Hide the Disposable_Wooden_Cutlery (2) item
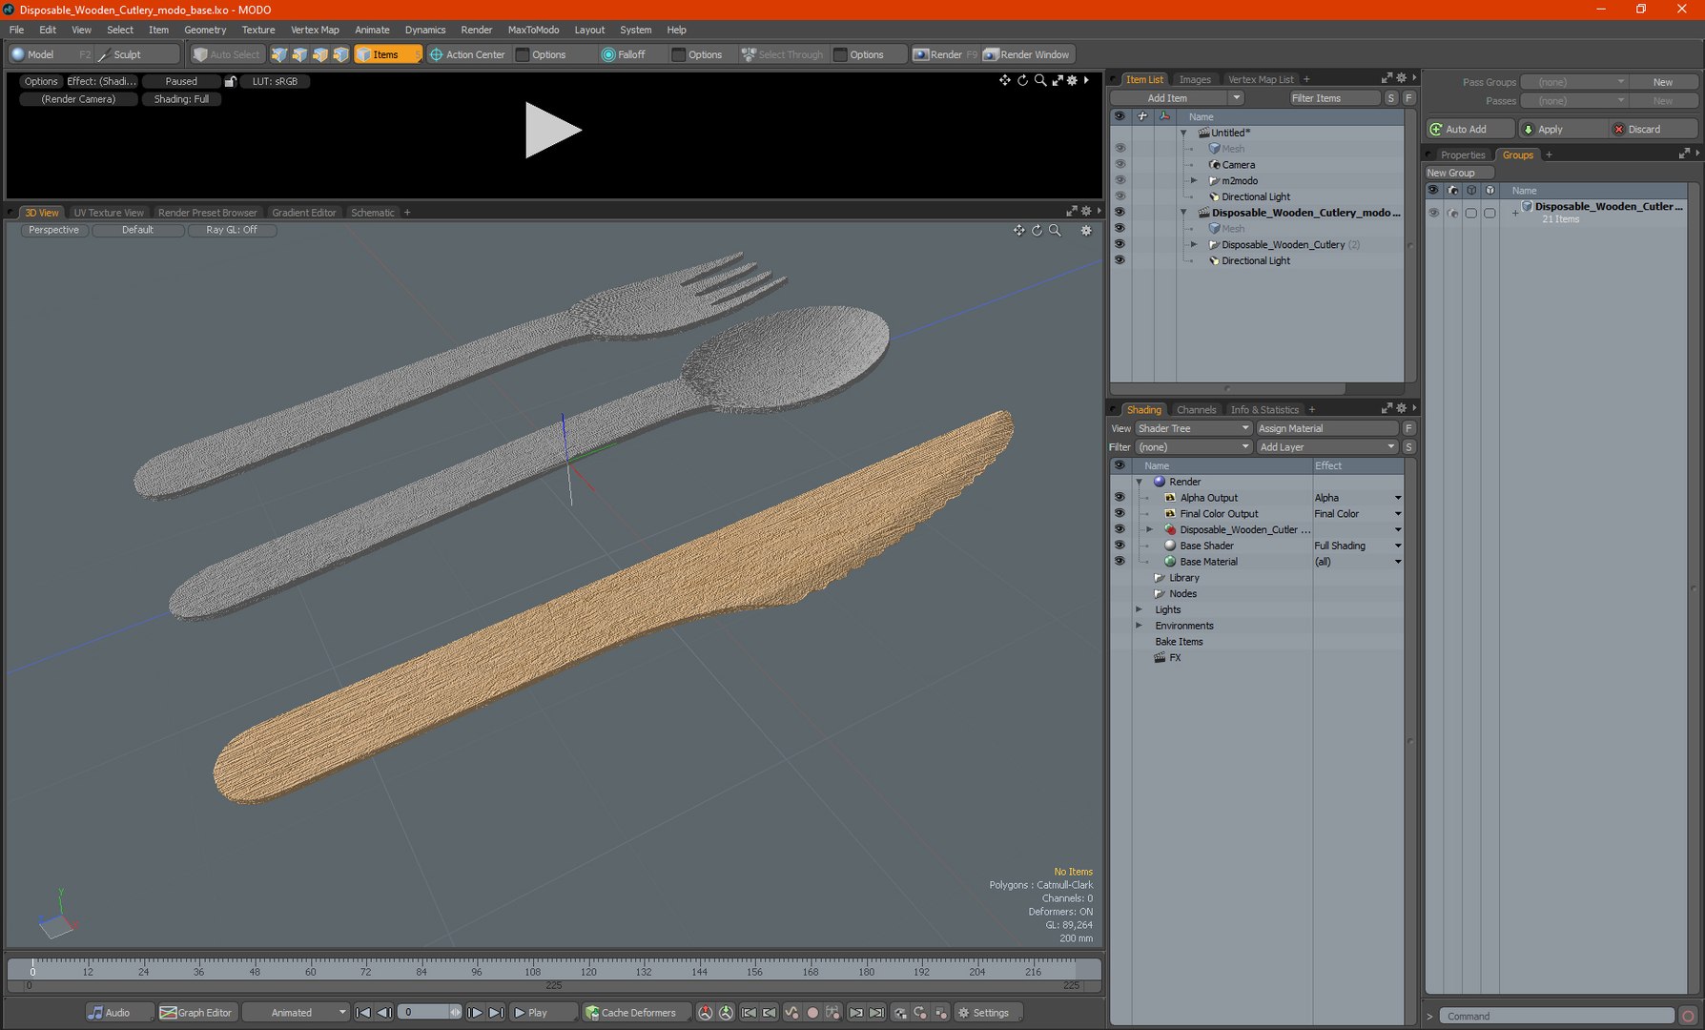Image resolution: width=1705 pixels, height=1030 pixels. (x=1120, y=244)
